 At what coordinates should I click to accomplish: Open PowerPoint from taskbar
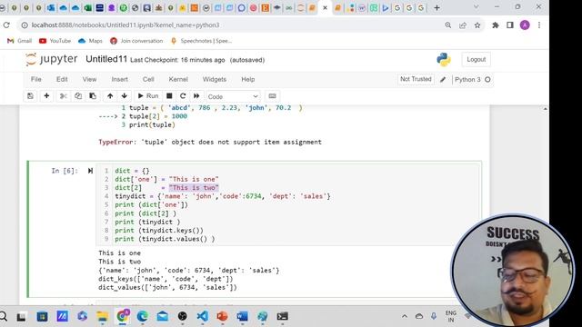click(222, 316)
